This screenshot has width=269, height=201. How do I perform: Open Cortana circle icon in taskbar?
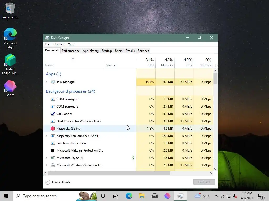pos(103,196)
